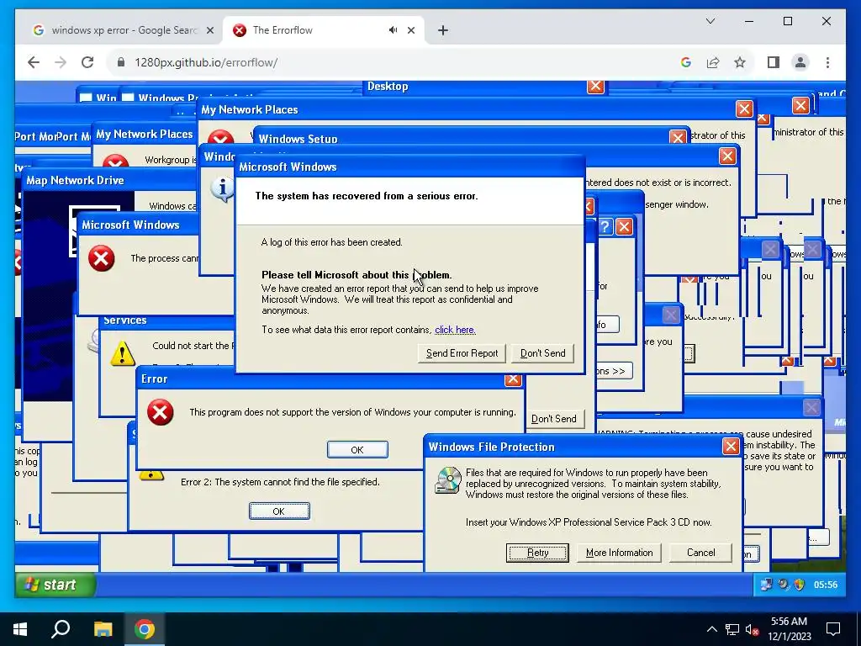Click Cancel in Windows File Protection

(700, 553)
